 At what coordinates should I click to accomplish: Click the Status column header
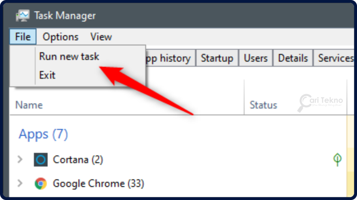263,105
